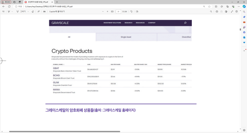Open PDF viewer settings gear

click(236, 12)
